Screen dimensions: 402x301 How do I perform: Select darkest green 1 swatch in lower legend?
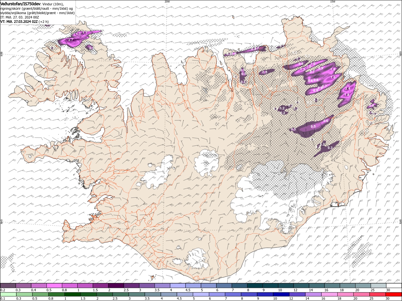tap(72, 294)
